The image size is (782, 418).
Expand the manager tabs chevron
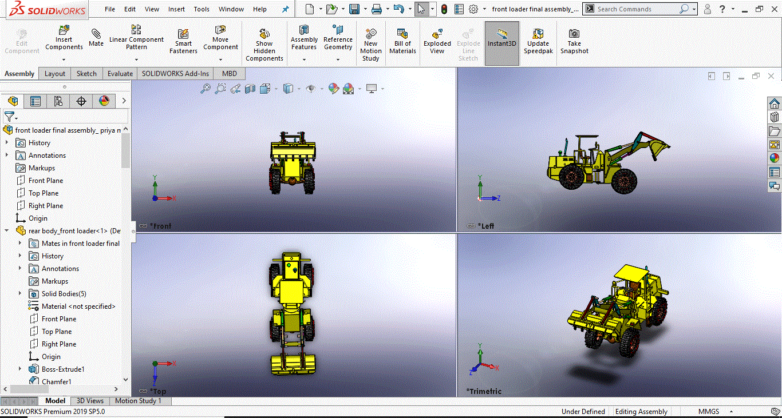click(124, 101)
